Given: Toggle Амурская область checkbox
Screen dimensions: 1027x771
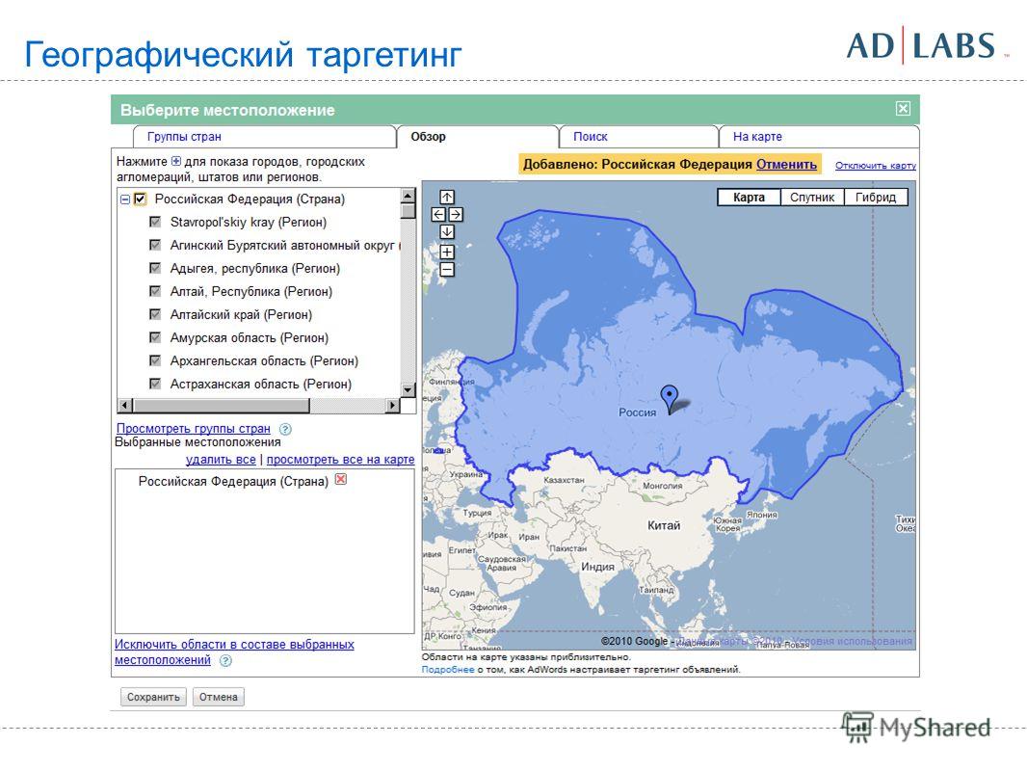Looking at the screenshot, I should pyautogui.click(x=155, y=337).
